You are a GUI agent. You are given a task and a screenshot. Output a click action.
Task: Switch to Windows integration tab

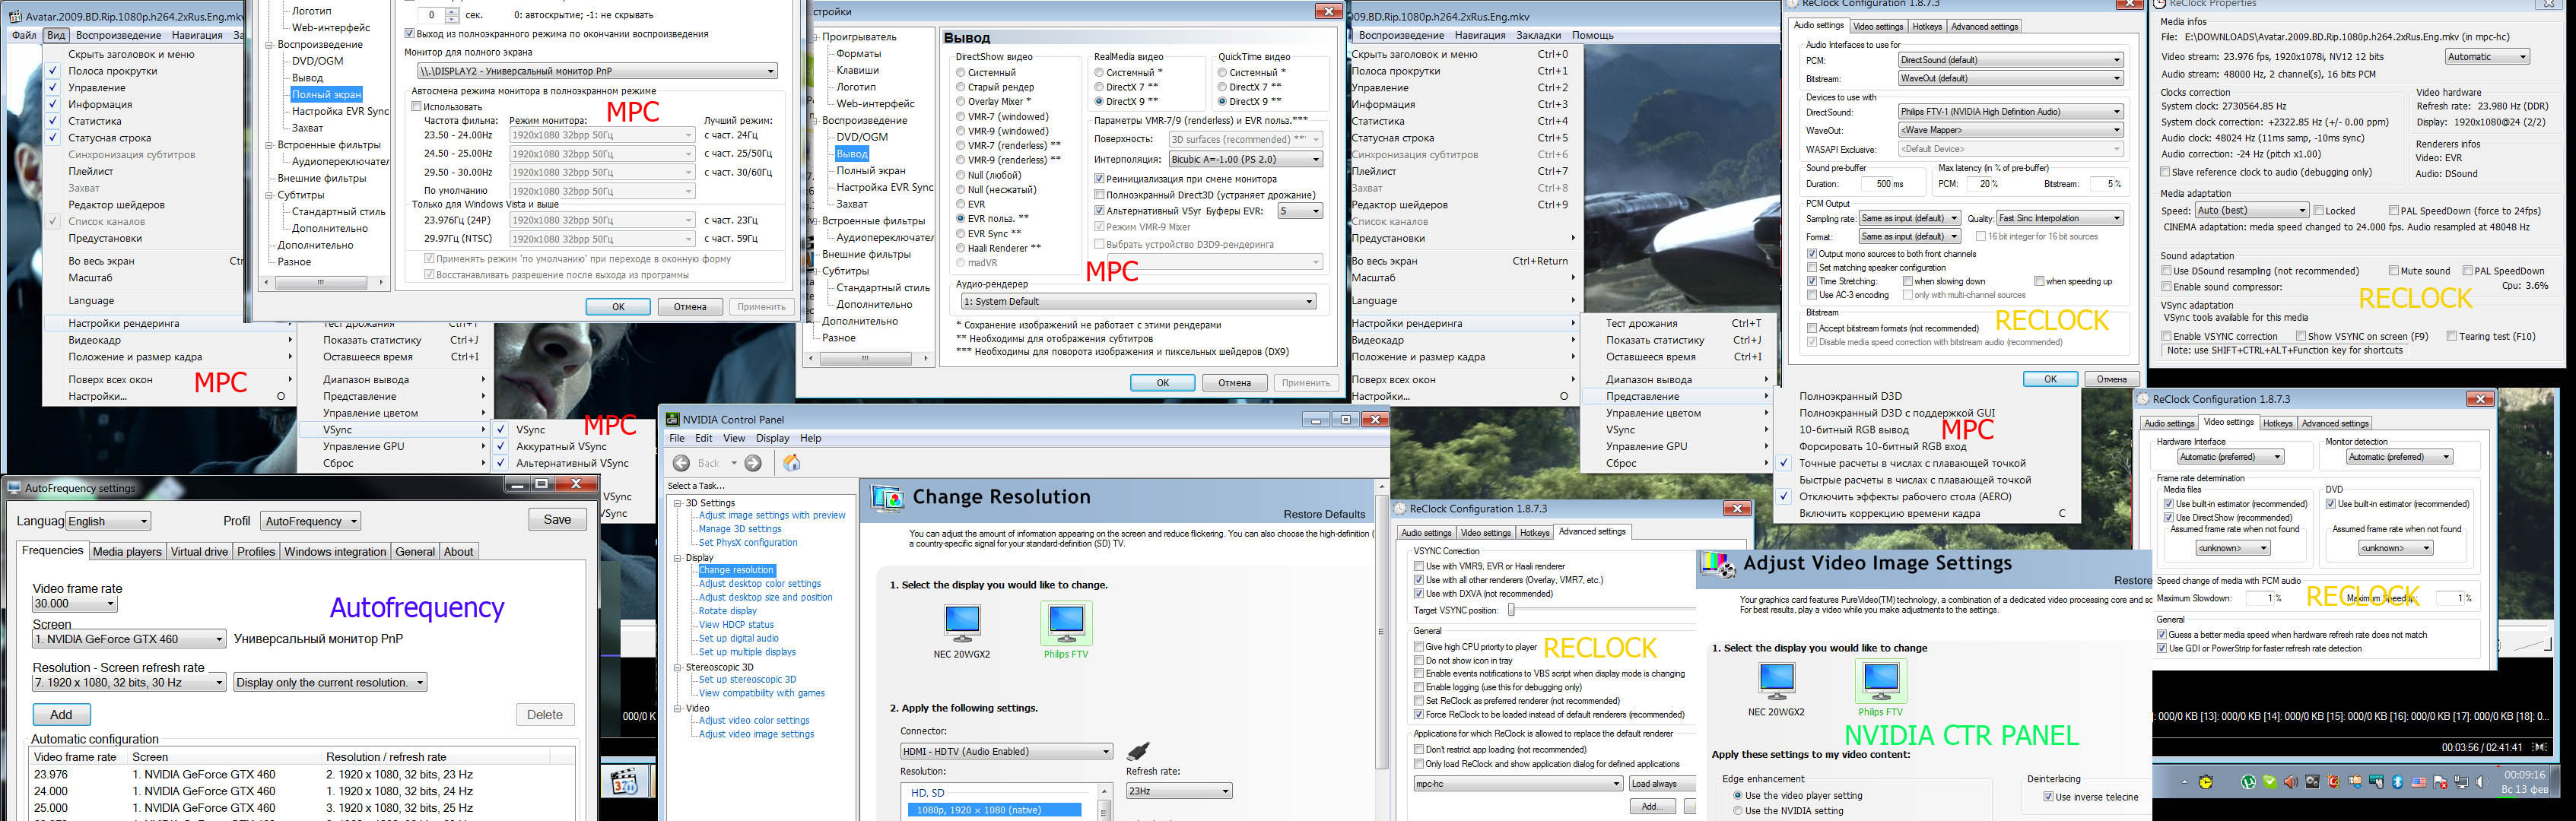[x=335, y=552]
